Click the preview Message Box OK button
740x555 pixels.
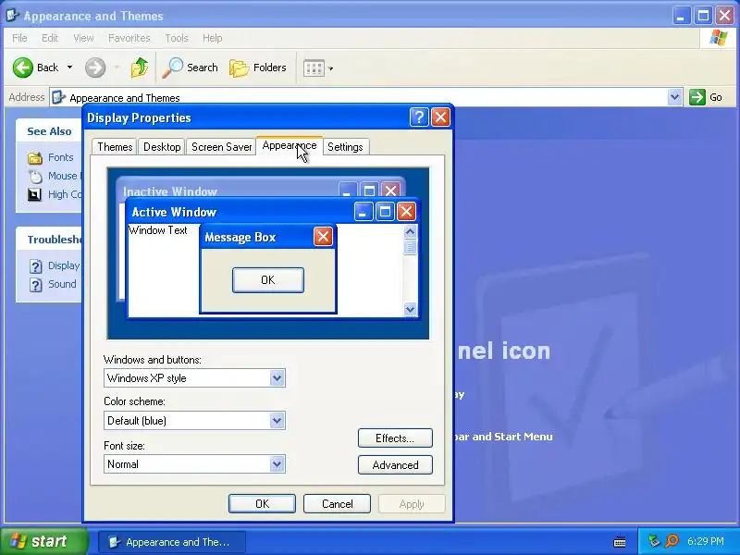pyautogui.click(x=268, y=280)
